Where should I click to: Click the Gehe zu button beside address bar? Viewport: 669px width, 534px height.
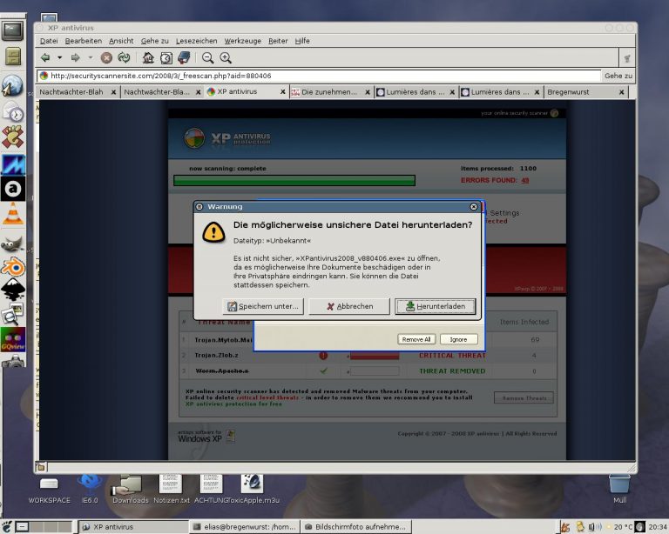618,76
